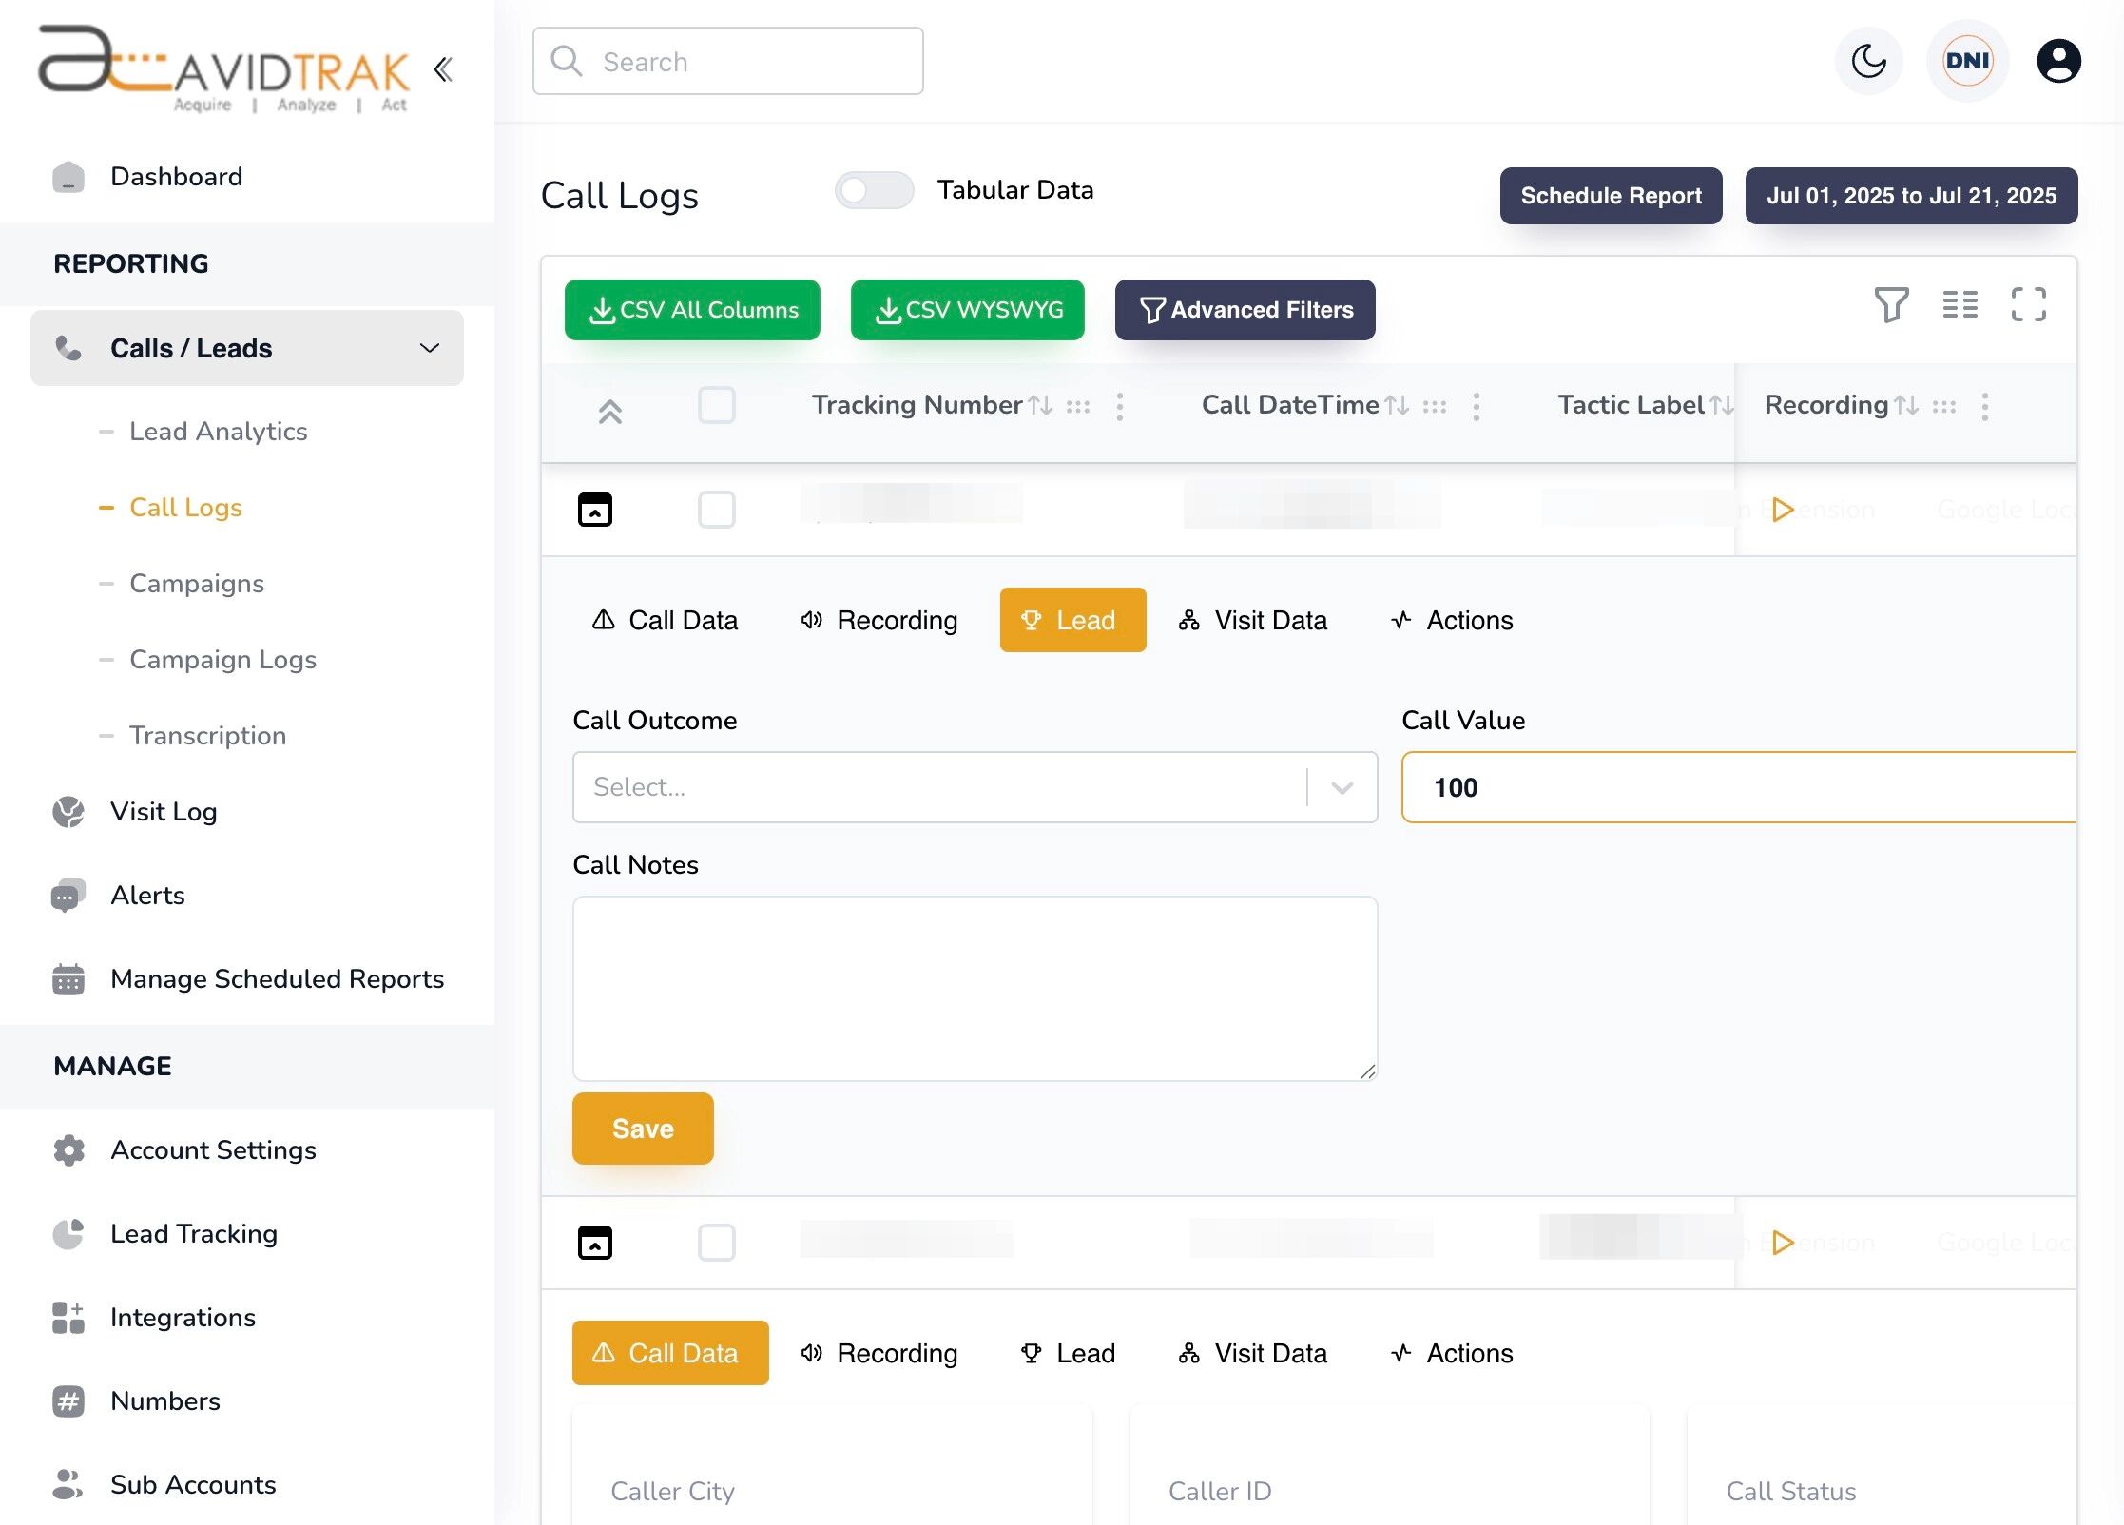Open the column visibility icon

pos(1960,305)
